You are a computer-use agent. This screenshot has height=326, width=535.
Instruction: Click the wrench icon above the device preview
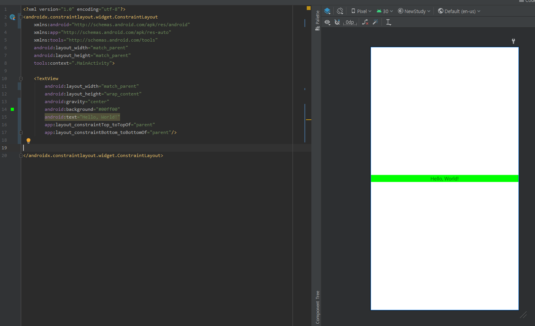513,41
